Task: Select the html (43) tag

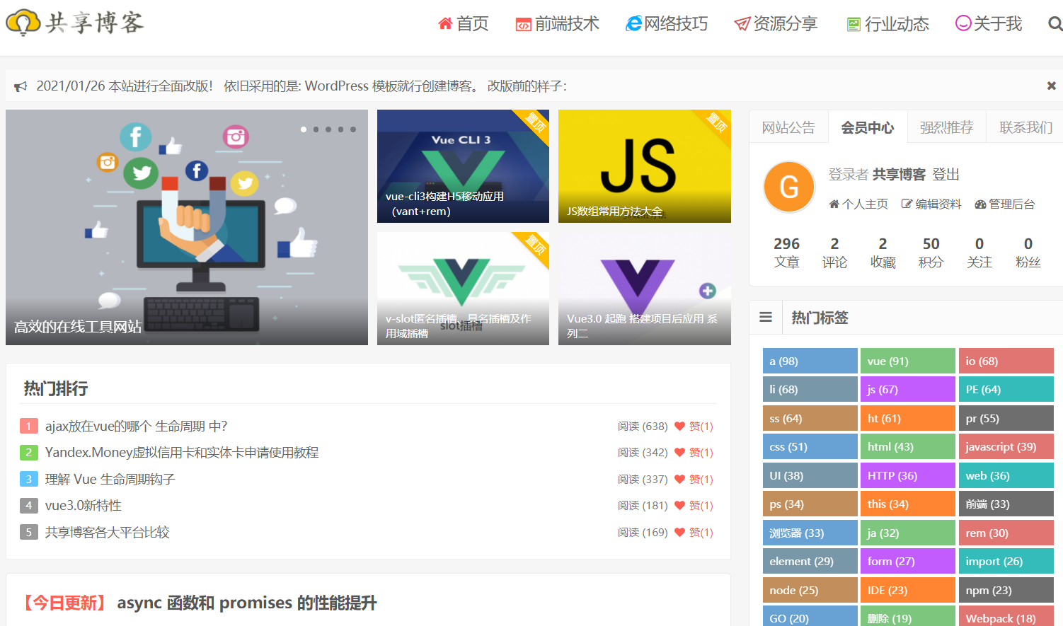Action: click(908, 446)
